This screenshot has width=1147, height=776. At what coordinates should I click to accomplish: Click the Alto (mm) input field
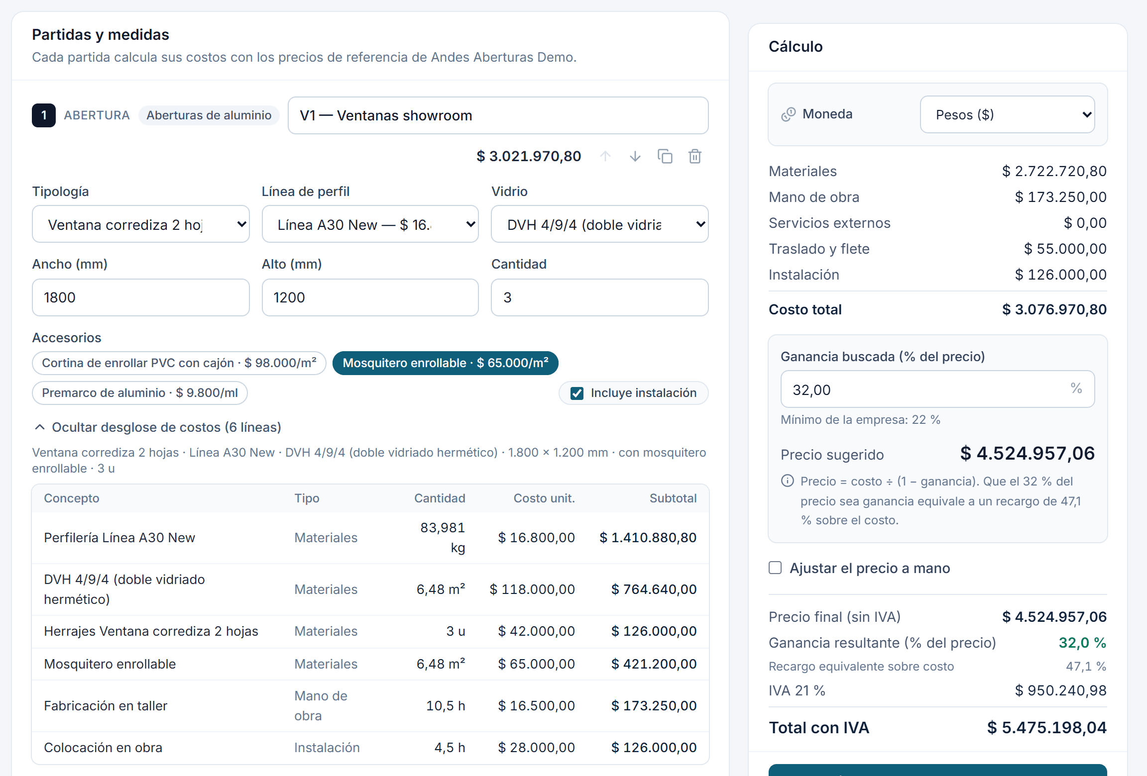click(x=370, y=297)
